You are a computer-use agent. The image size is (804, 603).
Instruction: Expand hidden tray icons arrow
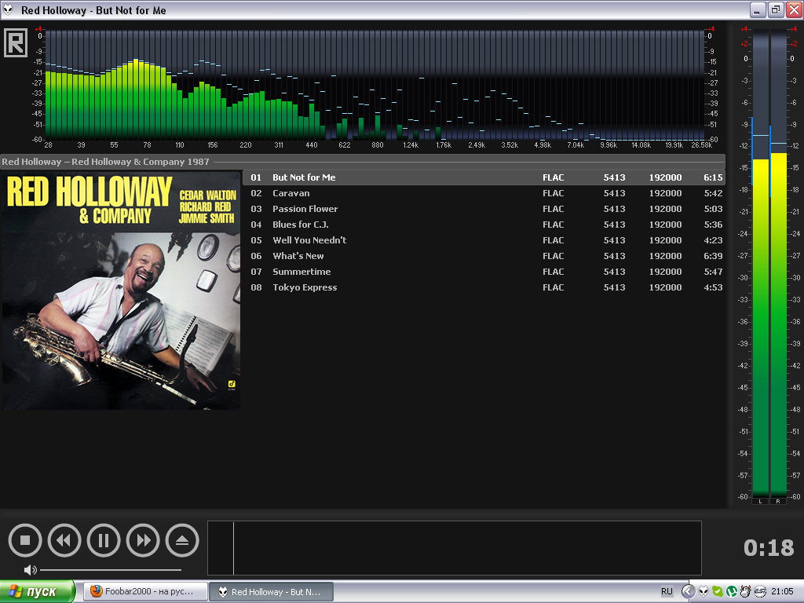click(688, 592)
